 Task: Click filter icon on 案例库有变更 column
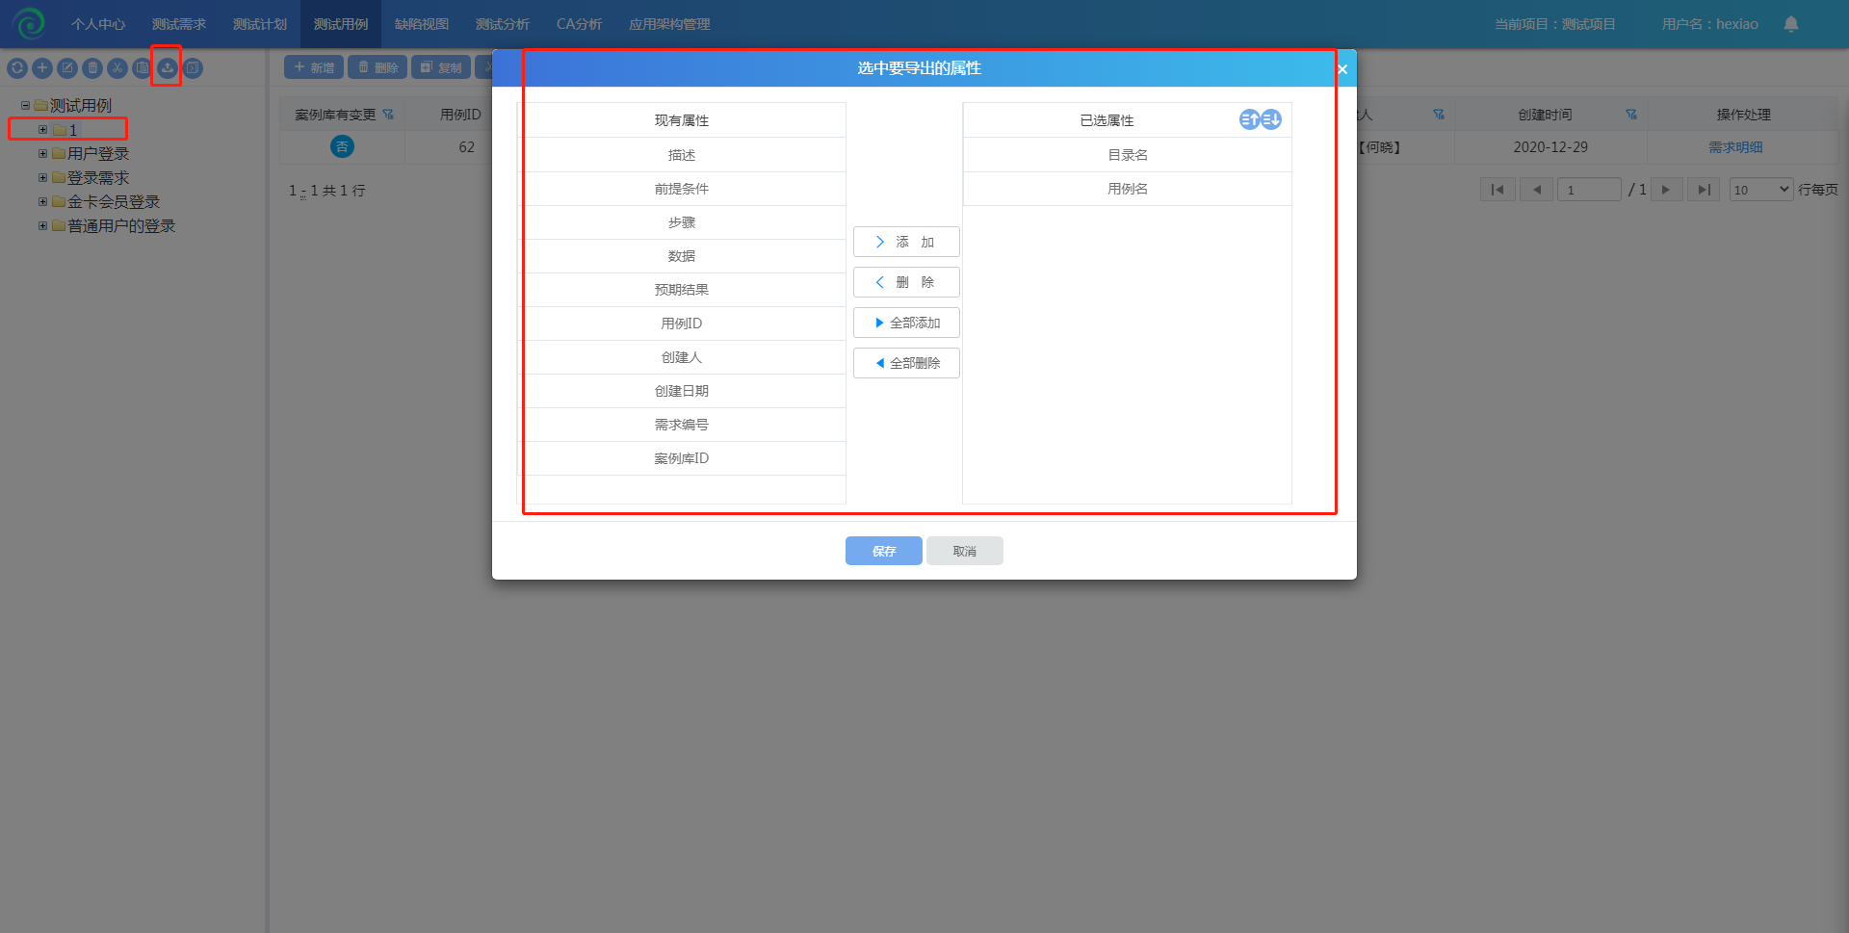(x=388, y=115)
